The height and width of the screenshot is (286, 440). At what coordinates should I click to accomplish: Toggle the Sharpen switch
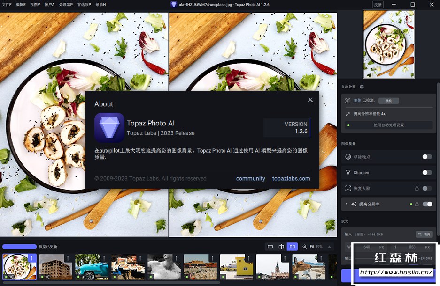click(x=427, y=172)
